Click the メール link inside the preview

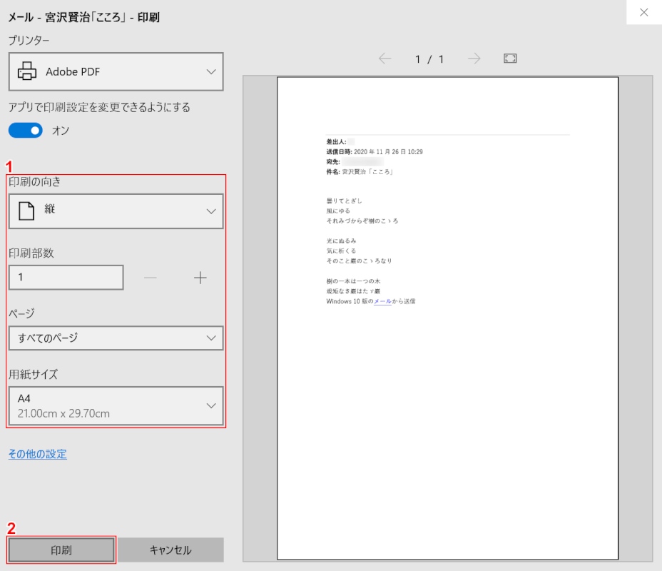pos(382,301)
